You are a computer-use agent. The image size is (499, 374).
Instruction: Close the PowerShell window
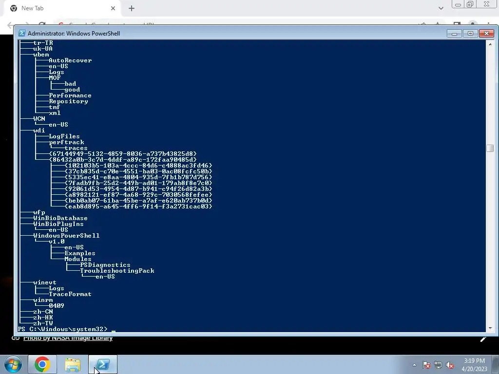(x=487, y=34)
